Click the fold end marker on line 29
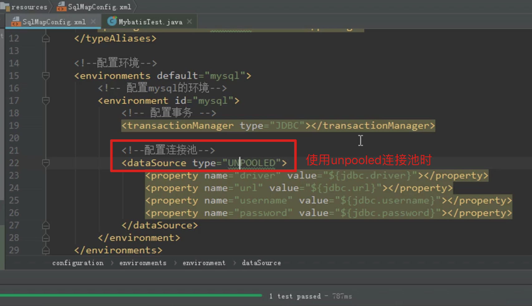This screenshot has height=306, width=532. 46,250
